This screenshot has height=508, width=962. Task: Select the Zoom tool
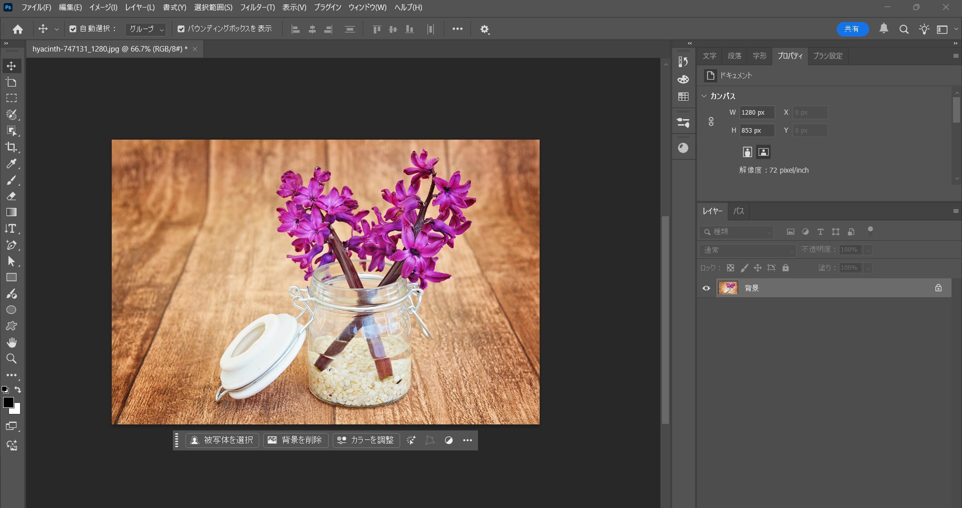point(11,358)
